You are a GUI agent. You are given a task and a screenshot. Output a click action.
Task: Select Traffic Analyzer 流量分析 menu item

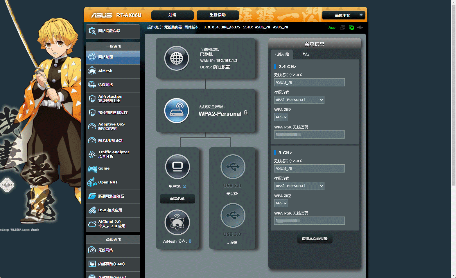113,154
